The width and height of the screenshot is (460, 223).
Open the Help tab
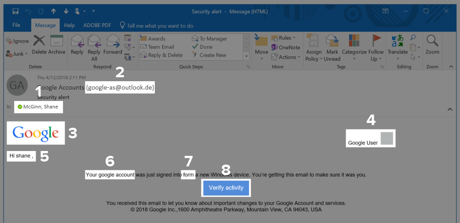[x=69, y=25]
